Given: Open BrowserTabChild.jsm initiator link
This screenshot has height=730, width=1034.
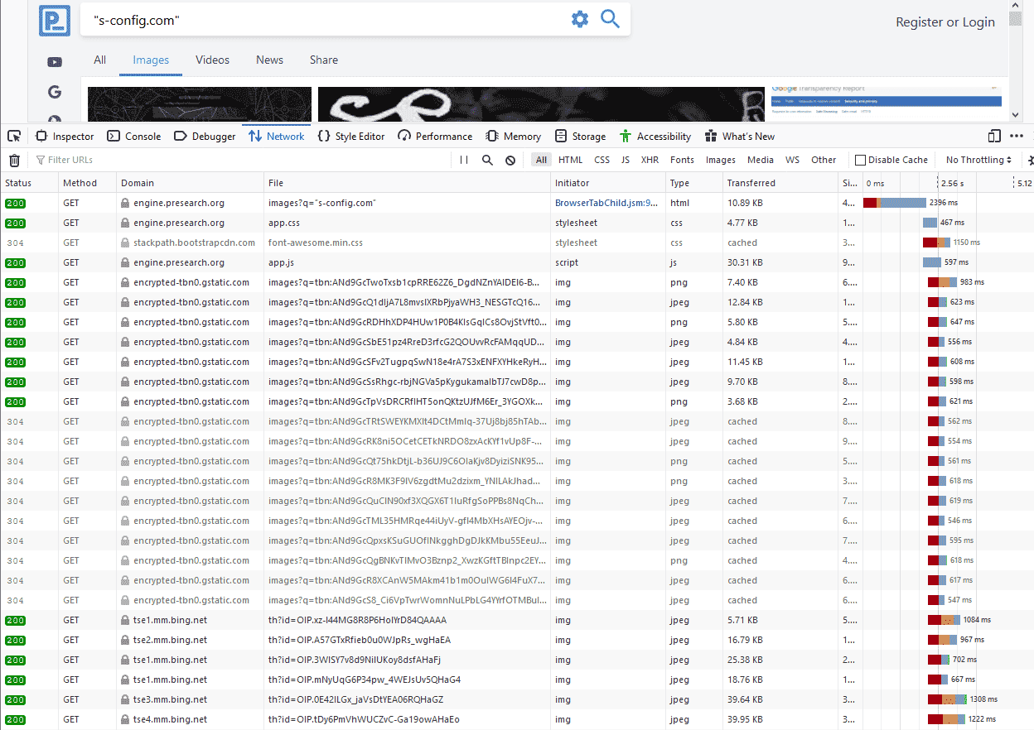Looking at the screenshot, I should (606, 203).
